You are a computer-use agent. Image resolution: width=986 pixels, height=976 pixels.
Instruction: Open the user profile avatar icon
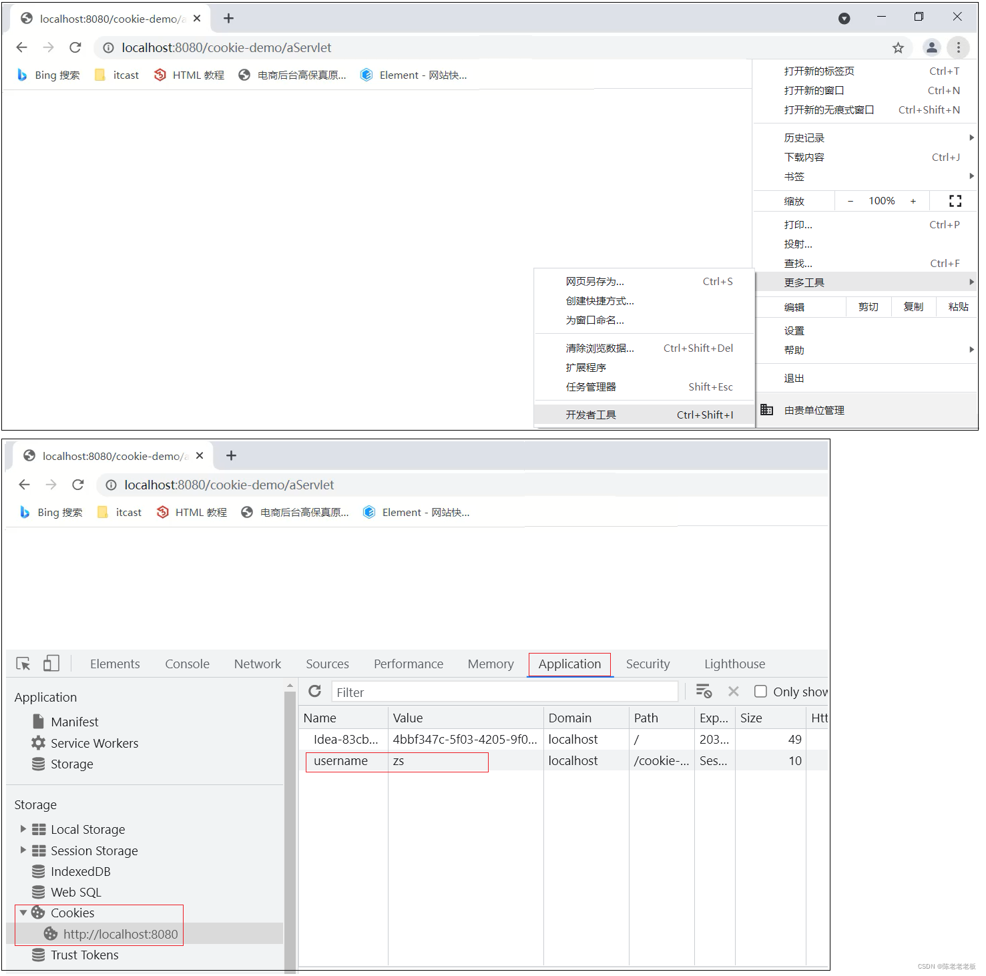[x=931, y=47]
